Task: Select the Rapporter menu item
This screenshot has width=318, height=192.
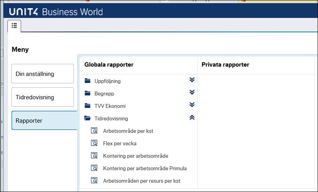Action: 45,120
